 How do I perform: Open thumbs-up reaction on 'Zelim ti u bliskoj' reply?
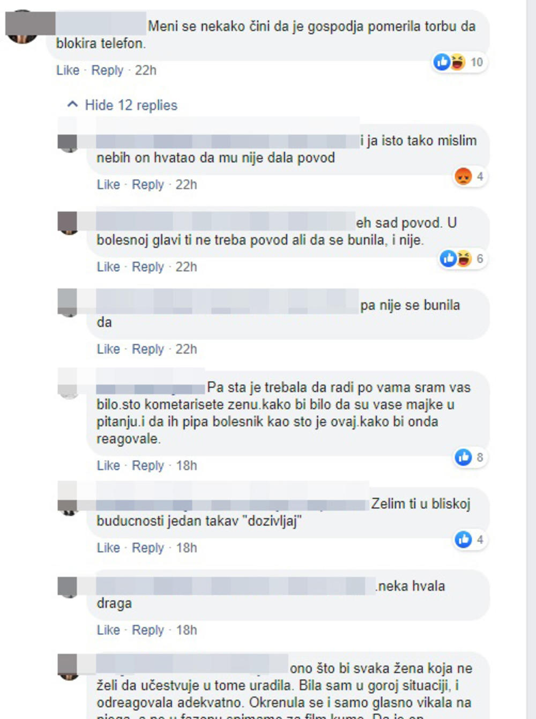tap(470, 539)
